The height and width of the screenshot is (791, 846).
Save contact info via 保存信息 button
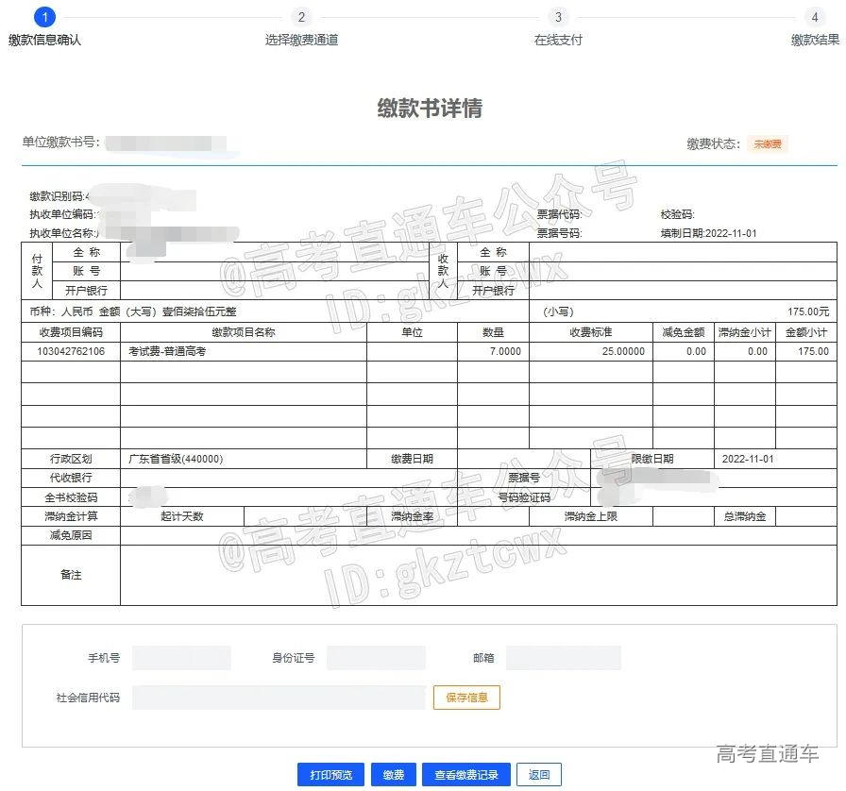466,698
